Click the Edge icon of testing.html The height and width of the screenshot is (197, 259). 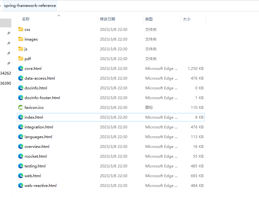[x=21, y=166]
